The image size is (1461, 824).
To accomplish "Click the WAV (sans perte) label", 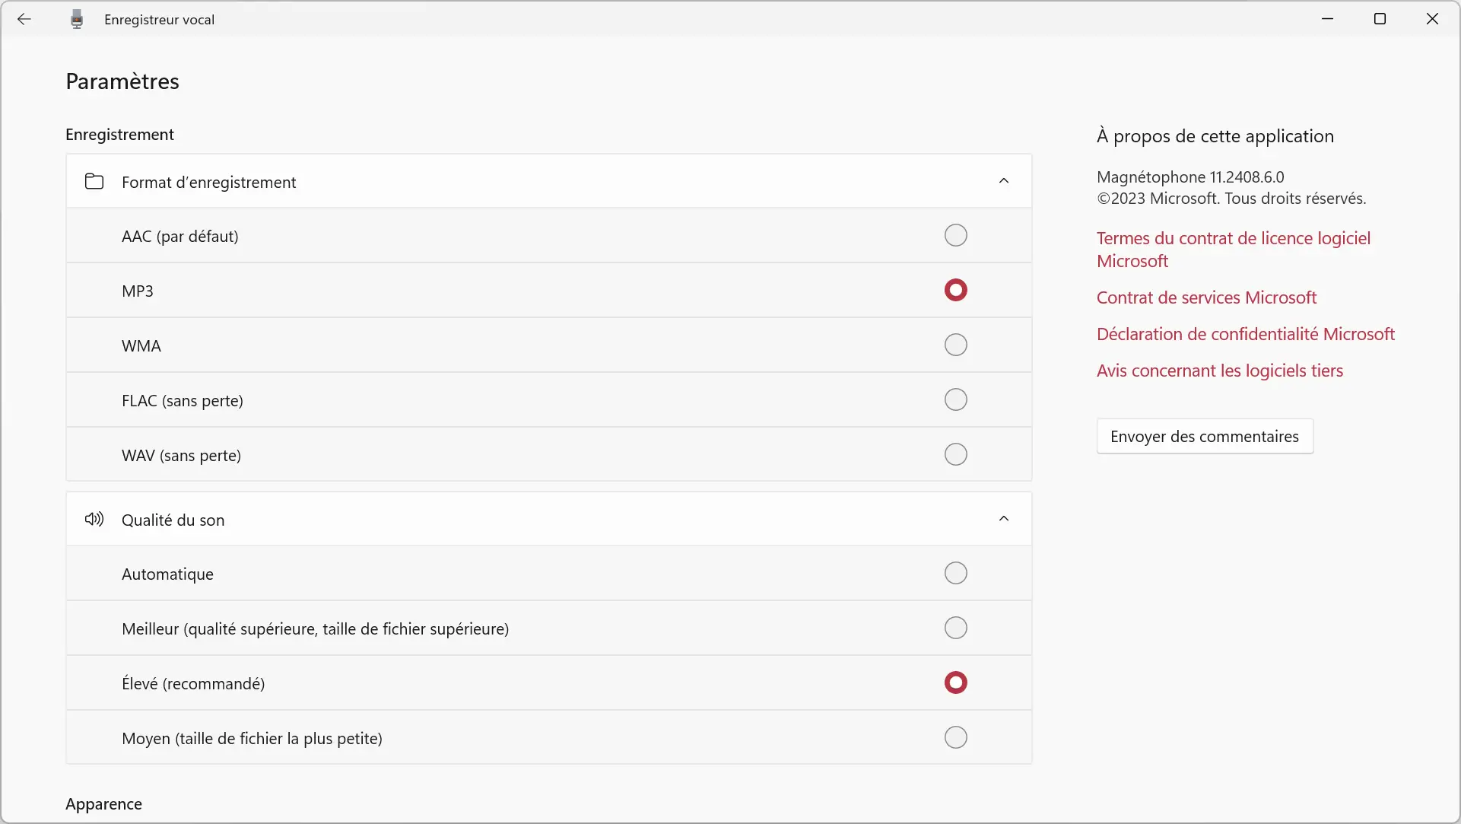I will [x=181, y=455].
